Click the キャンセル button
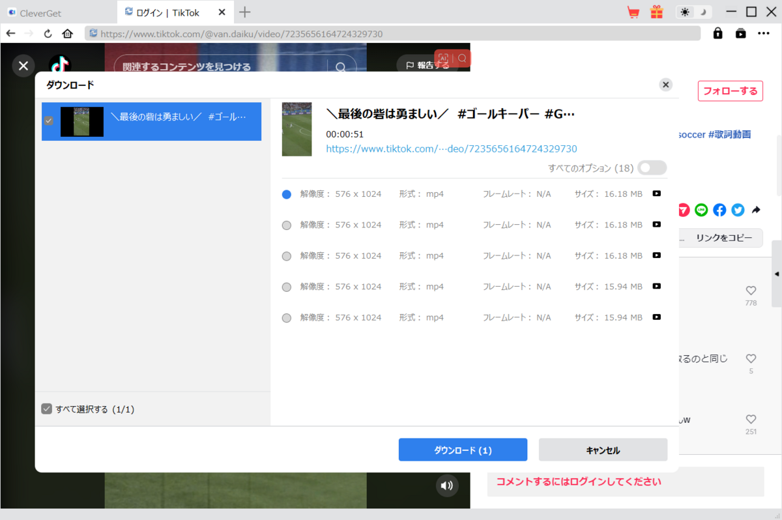 pyautogui.click(x=603, y=450)
